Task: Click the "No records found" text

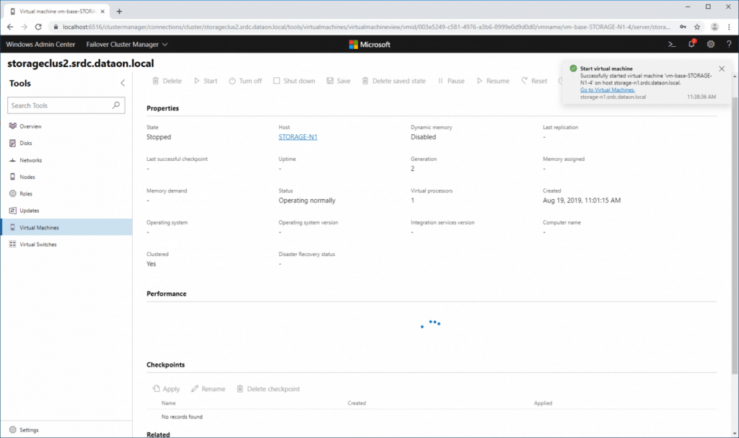Action: (x=182, y=417)
